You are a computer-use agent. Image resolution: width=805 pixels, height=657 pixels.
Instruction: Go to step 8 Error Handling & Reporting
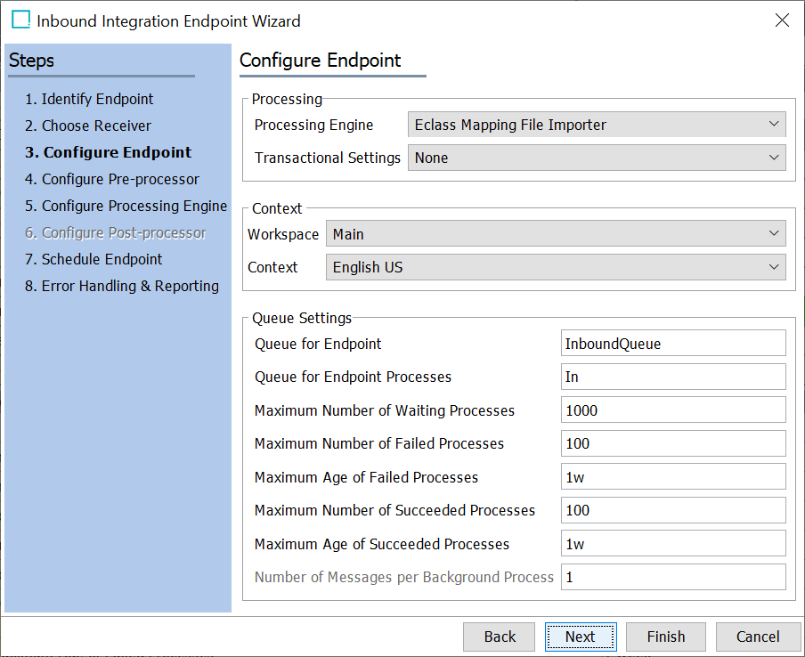pyautogui.click(x=122, y=286)
